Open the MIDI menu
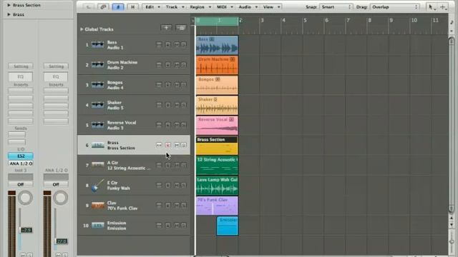Viewport: 458px width, 257px height. point(224,6)
